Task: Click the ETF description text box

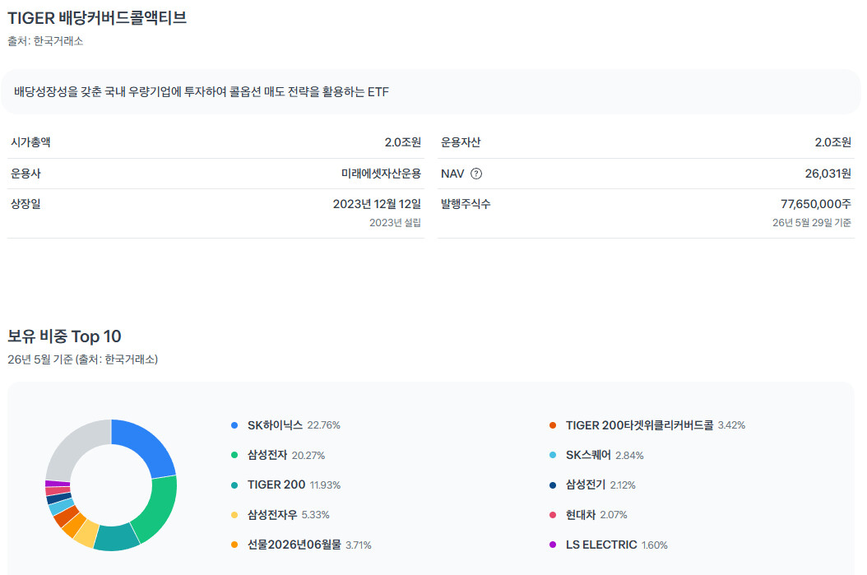Action: click(431, 92)
